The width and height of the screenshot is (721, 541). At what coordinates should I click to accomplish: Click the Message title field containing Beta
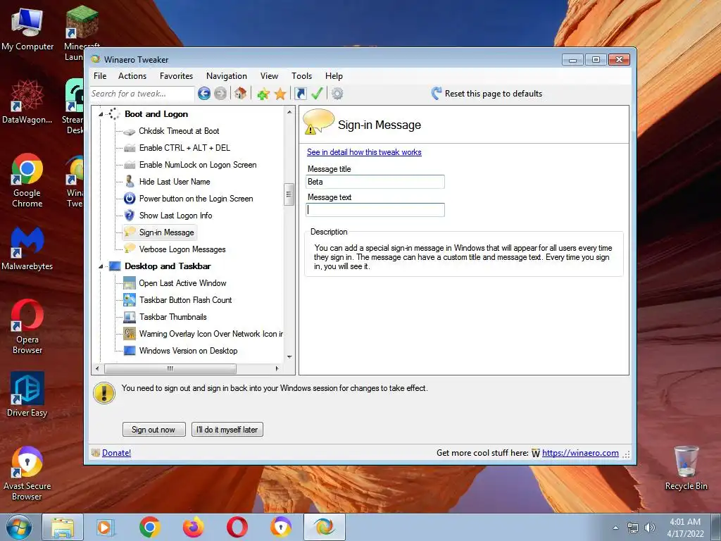tap(375, 182)
